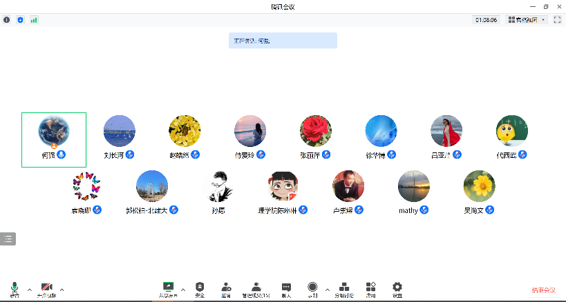This screenshot has width=566, height=302.
Task: Open the apps menu
Action: [371, 288]
